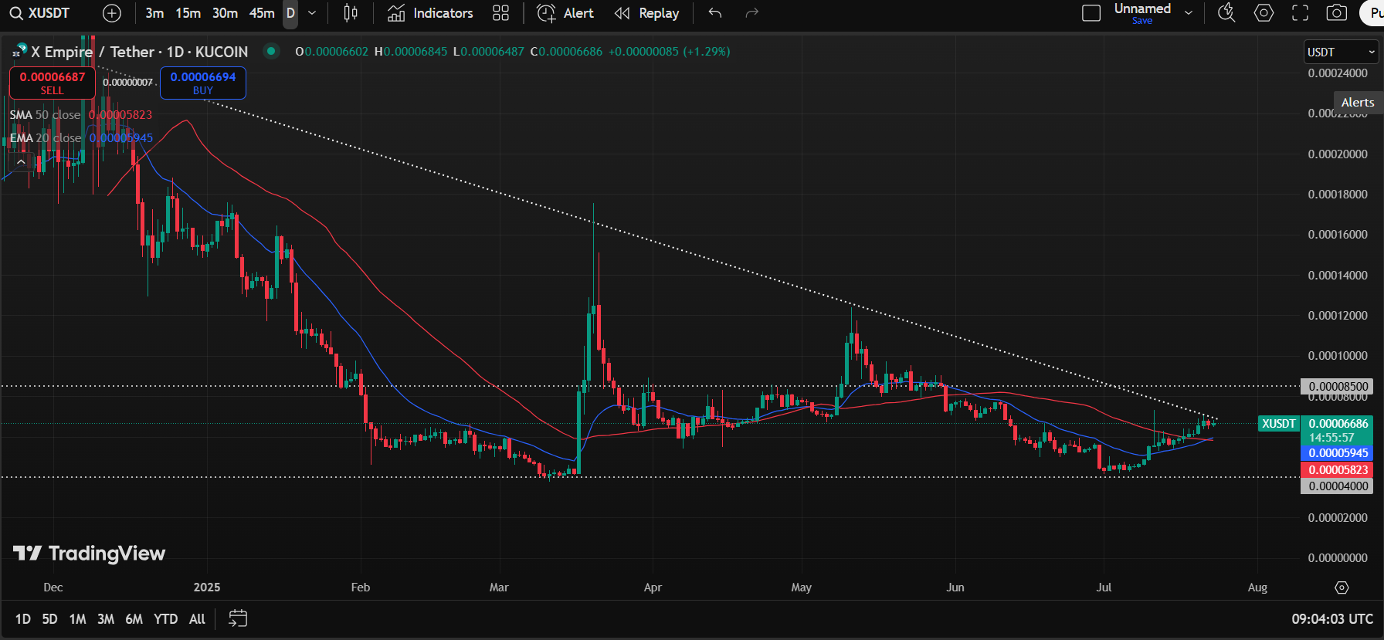The image size is (1384, 640).
Task: Click the XUSDT last price label
Action: [1278, 423]
